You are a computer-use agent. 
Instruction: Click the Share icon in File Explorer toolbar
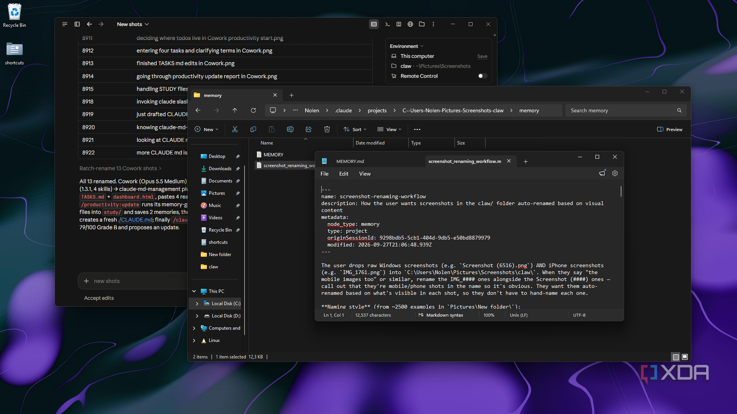click(x=309, y=129)
